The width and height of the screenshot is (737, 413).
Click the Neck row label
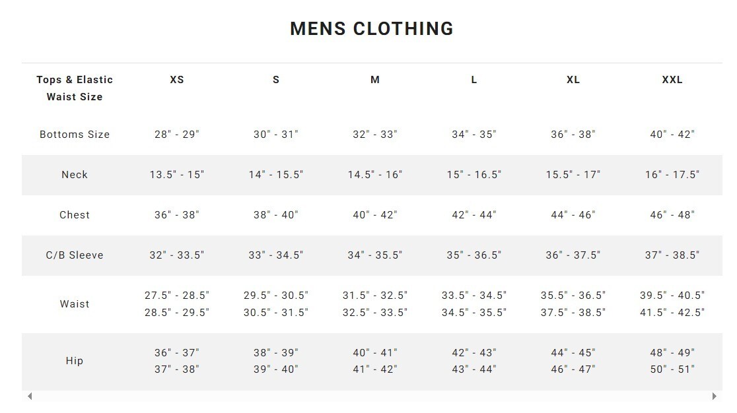click(x=75, y=175)
